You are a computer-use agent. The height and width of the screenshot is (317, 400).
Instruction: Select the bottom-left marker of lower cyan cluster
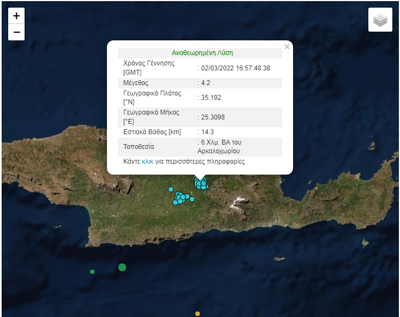tap(175, 202)
